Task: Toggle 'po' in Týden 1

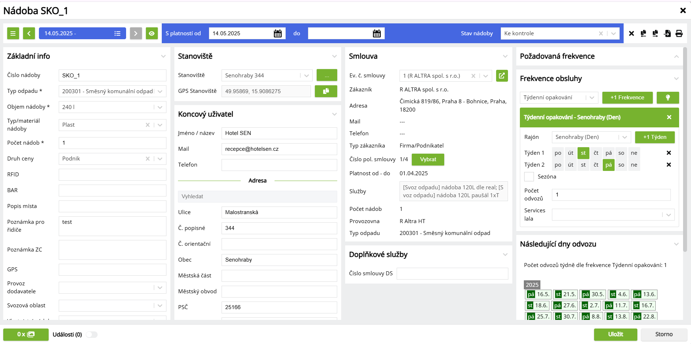Action: point(558,153)
